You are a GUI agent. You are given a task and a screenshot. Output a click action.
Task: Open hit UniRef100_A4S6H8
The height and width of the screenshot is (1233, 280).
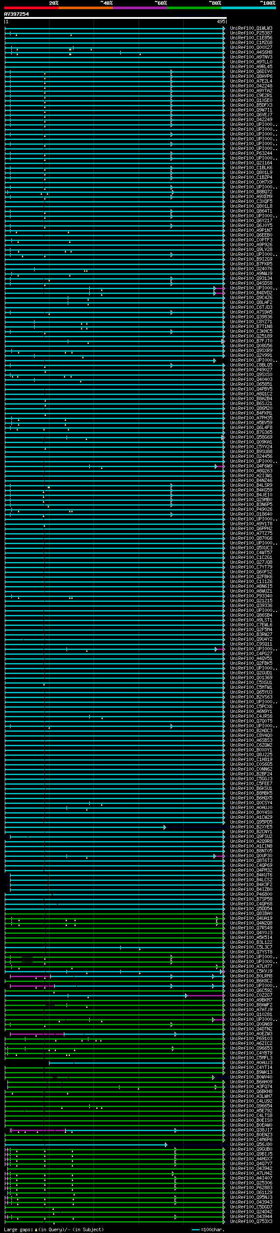tap(251, 52)
